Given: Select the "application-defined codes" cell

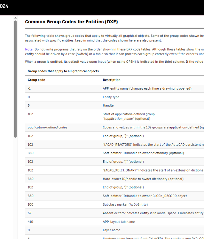Looking at the screenshot, I should click(x=48, y=127).
